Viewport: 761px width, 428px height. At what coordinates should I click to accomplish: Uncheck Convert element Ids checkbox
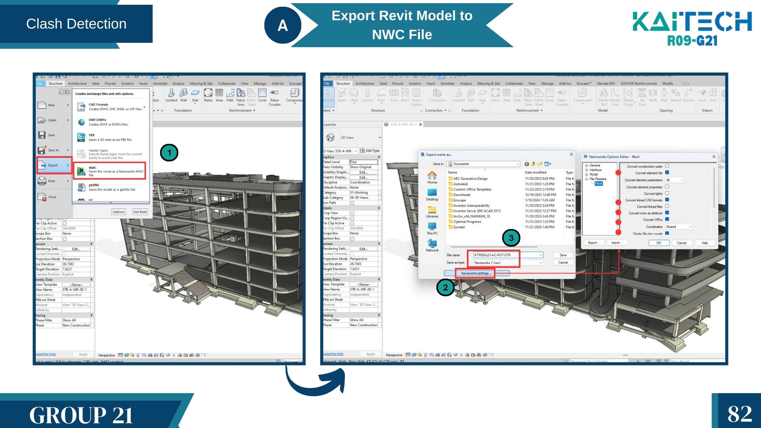coord(667,173)
